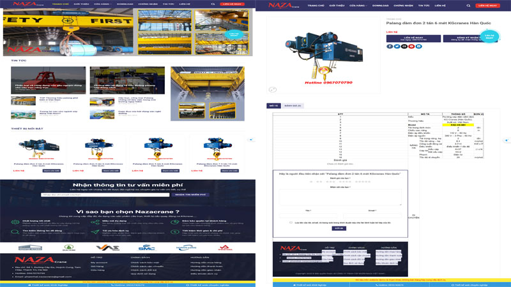Click 'Chất lượng tốt nhất' feature icon
This screenshot has width=511, height=287.
pos(15,222)
